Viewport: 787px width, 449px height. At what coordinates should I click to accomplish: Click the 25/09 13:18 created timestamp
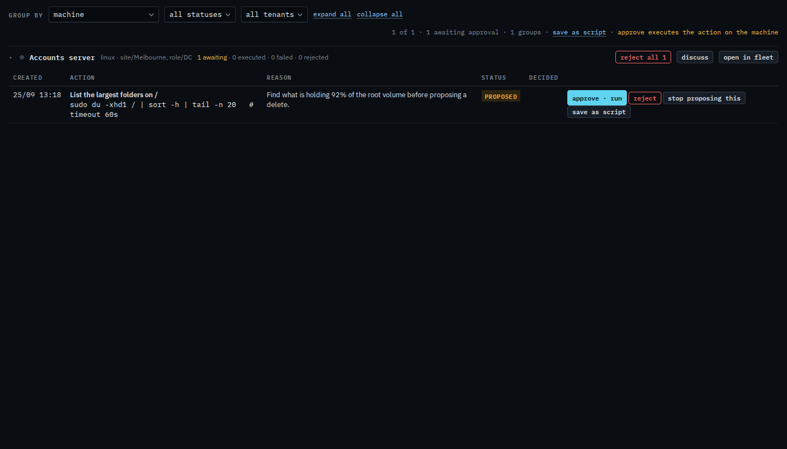pyautogui.click(x=37, y=95)
